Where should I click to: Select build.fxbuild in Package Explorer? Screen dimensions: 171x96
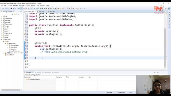pos(11,55)
